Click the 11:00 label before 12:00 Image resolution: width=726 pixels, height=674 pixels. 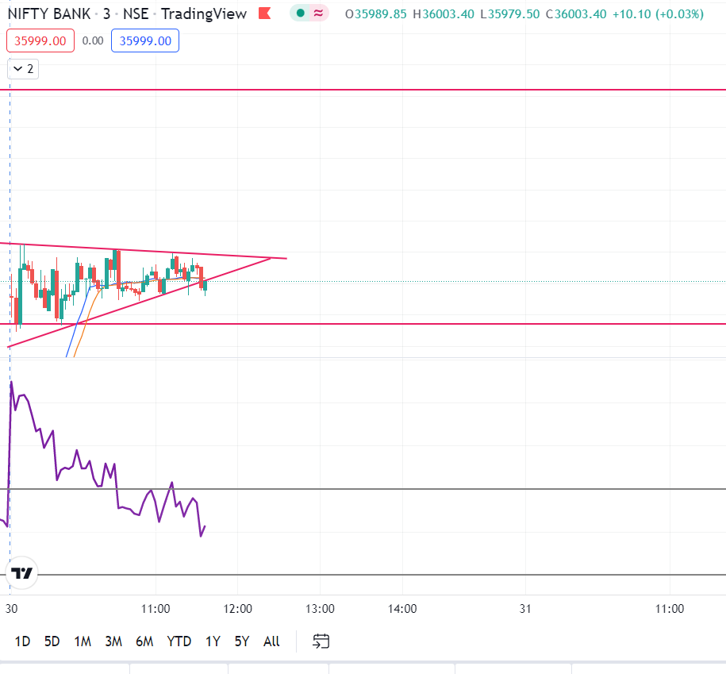point(156,609)
